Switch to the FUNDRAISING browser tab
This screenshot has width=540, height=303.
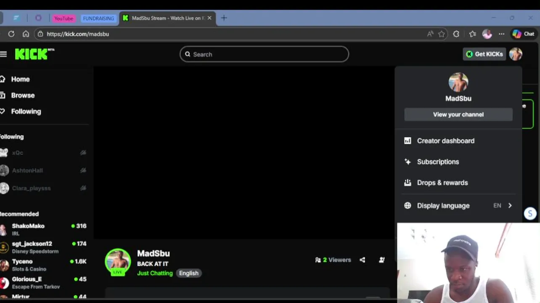pyautogui.click(x=98, y=19)
